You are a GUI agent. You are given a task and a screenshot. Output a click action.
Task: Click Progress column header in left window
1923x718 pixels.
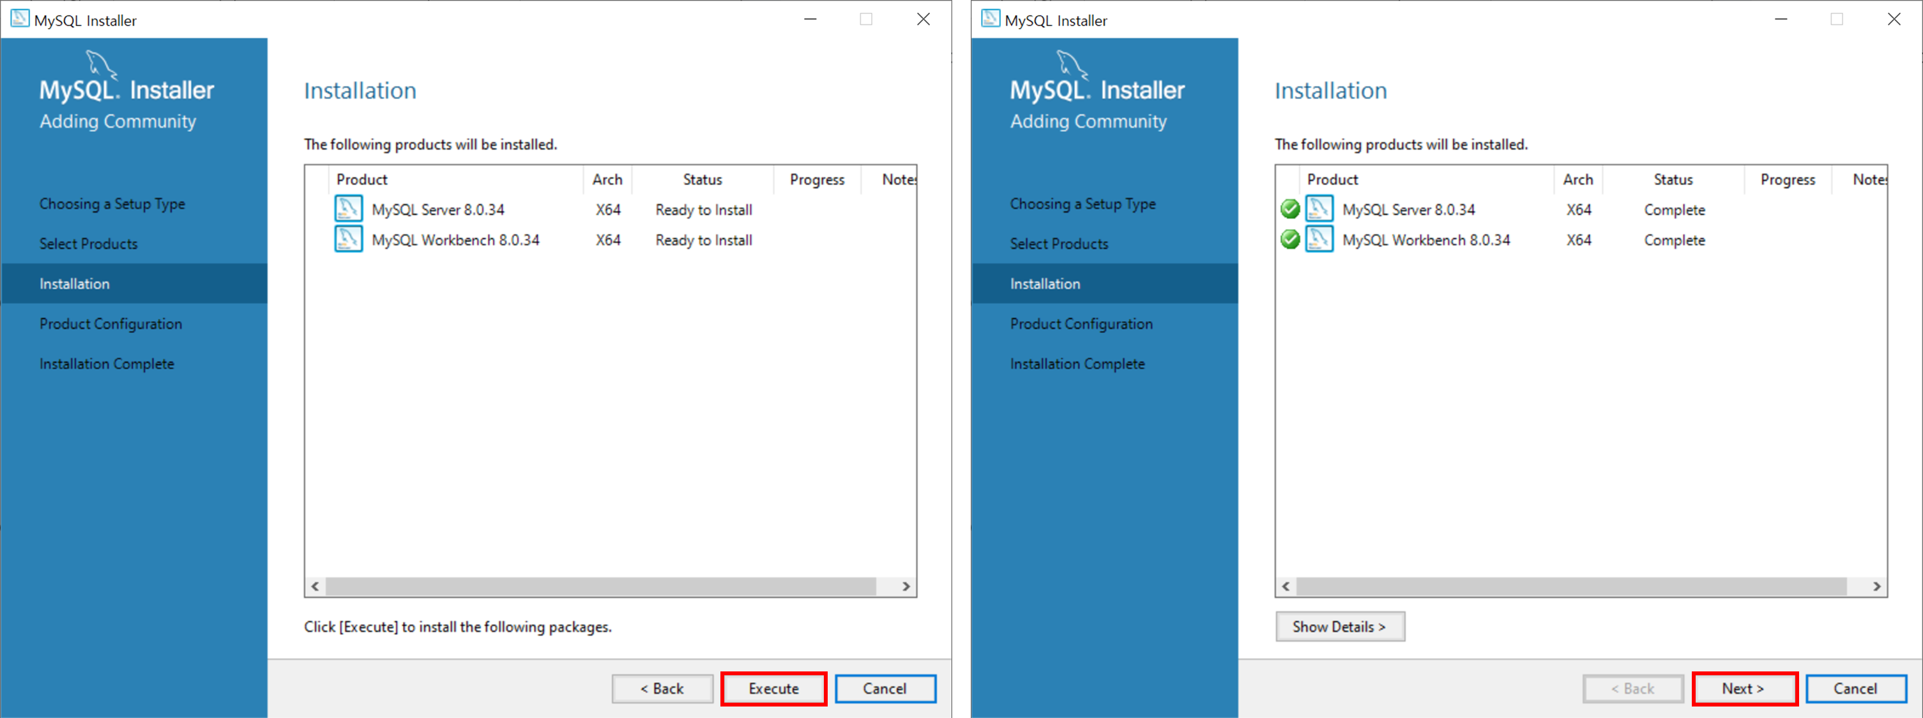pyautogui.click(x=817, y=179)
